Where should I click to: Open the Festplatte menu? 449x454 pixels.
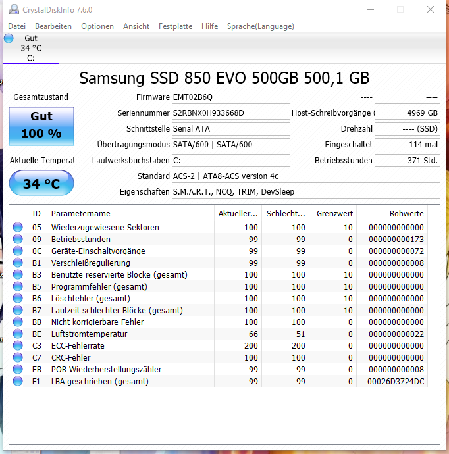click(175, 26)
